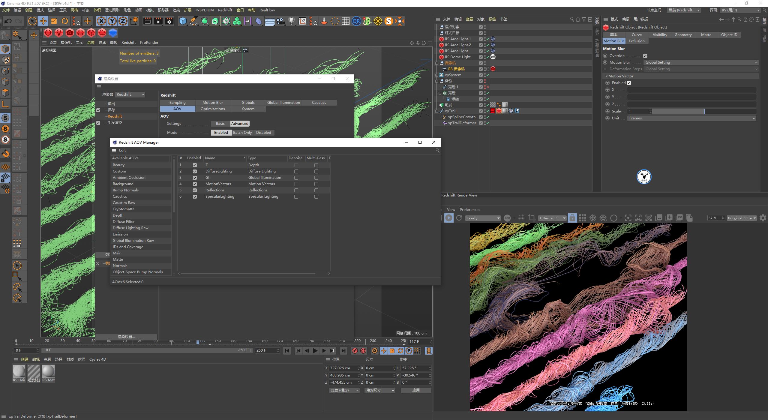Enable Denoise for DiffuseLighting AOV
The width and height of the screenshot is (768, 420).
296,171
